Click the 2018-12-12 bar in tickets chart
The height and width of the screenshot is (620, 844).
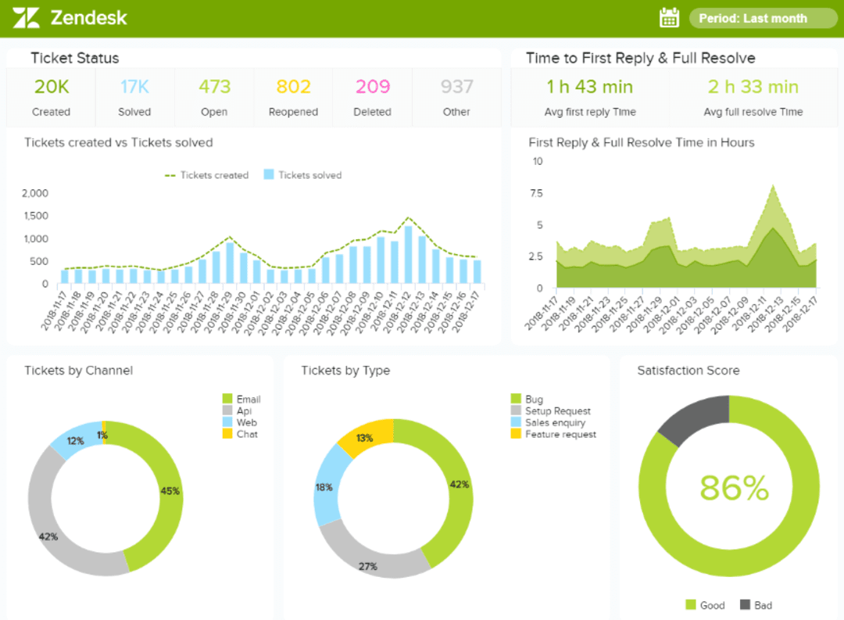tap(407, 254)
